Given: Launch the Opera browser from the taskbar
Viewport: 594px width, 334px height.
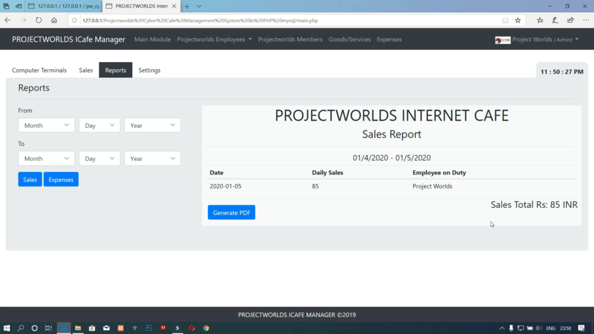Looking at the screenshot, I should tap(191, 328).
